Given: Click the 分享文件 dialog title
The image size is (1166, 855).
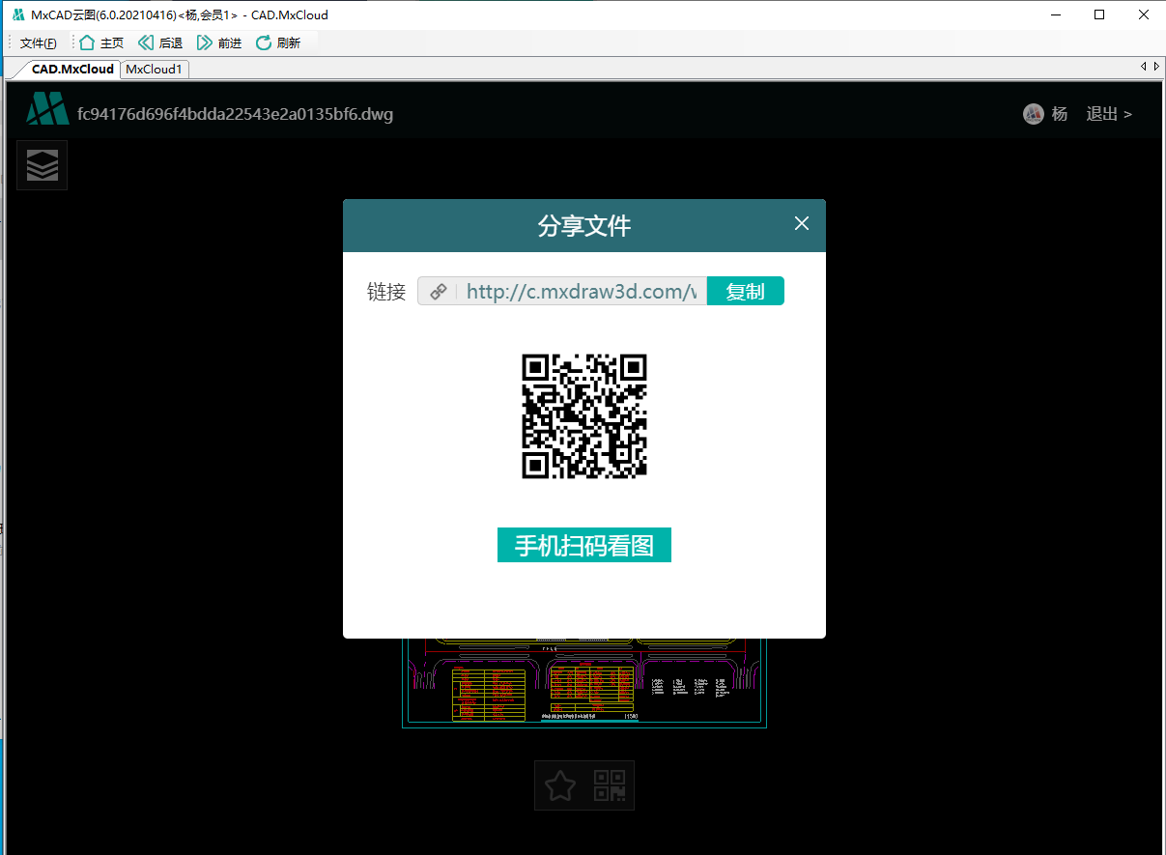Looking at the screenshot, I should 584,226.
